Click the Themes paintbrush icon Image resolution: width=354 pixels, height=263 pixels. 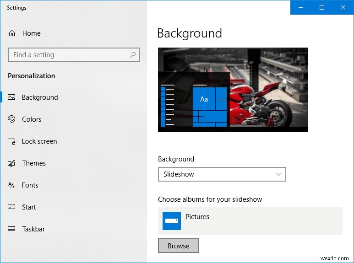[x=12, y=163]
